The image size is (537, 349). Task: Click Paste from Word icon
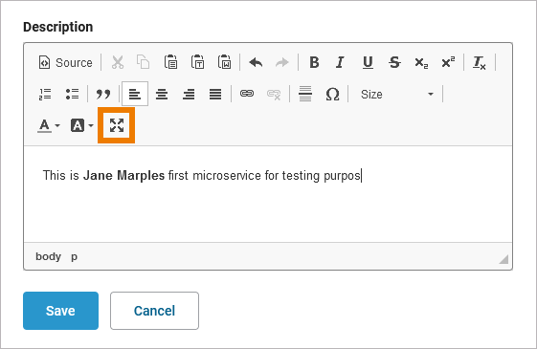pyautogui.click(x=224, y=62)
